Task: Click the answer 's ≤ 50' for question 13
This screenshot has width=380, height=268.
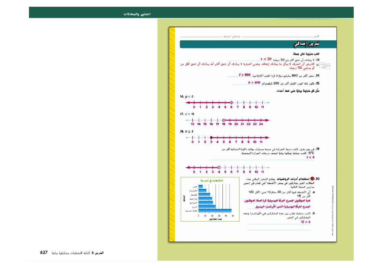Action: click(266, 59)
